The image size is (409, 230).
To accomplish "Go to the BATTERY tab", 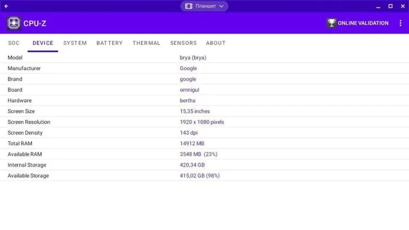I will tap(109, 43).
